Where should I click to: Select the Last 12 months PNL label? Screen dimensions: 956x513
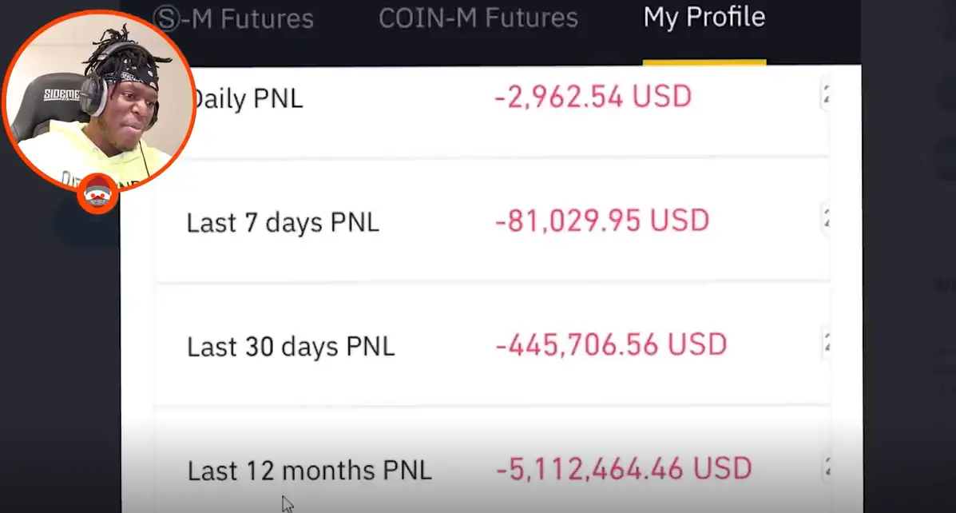pos(309,471)
